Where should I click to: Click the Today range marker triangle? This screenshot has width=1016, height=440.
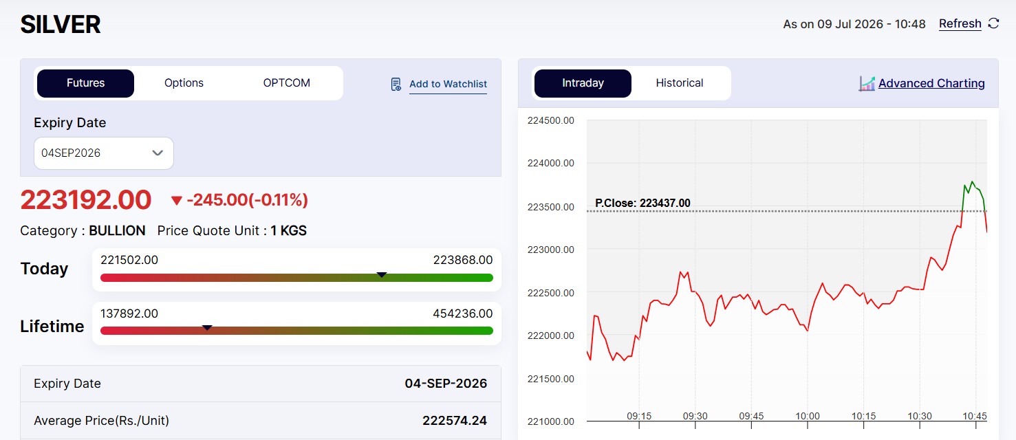382,274
